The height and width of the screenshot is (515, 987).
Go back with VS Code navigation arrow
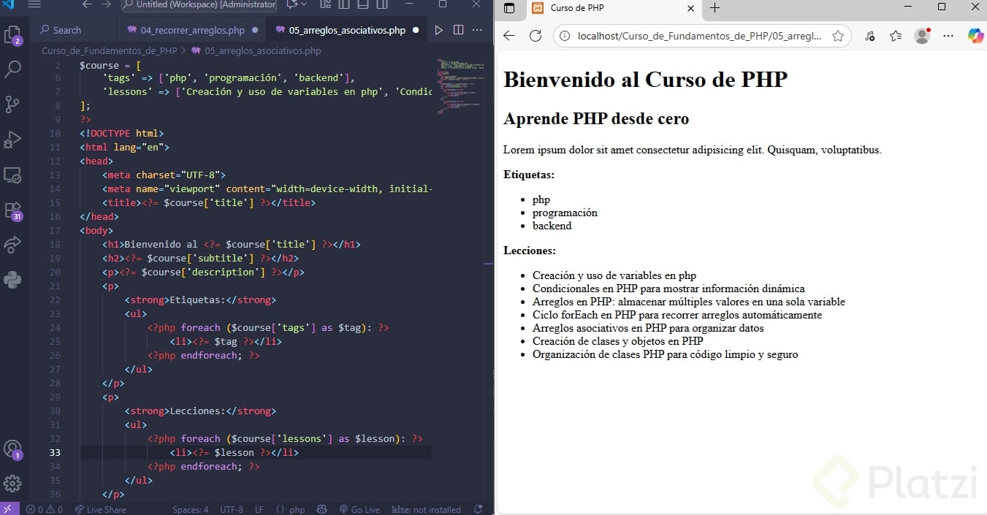point(87,4)
